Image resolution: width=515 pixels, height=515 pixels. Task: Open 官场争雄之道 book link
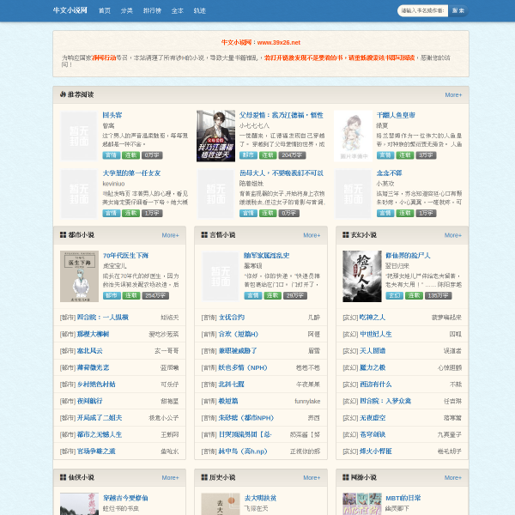coord(96,451)
